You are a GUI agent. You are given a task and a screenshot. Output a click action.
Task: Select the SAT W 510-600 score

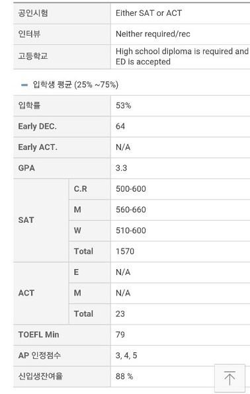pos(131,231)
